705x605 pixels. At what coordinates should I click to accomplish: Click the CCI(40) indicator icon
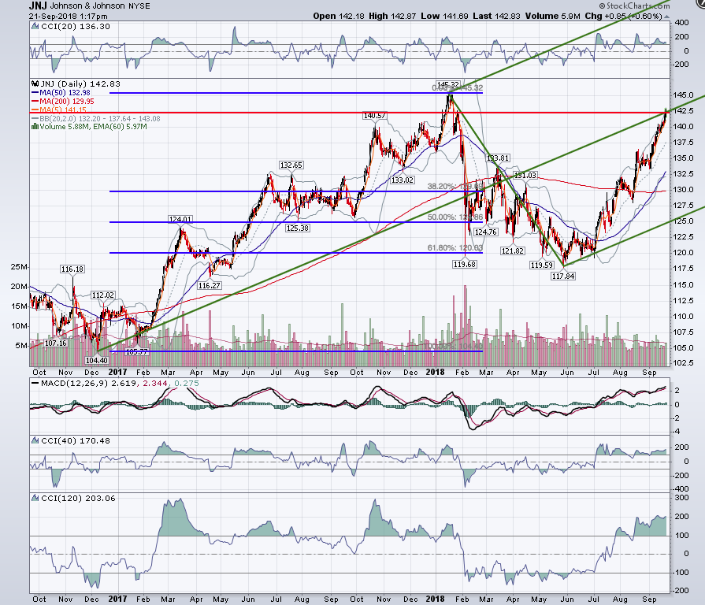coord(35,441)
